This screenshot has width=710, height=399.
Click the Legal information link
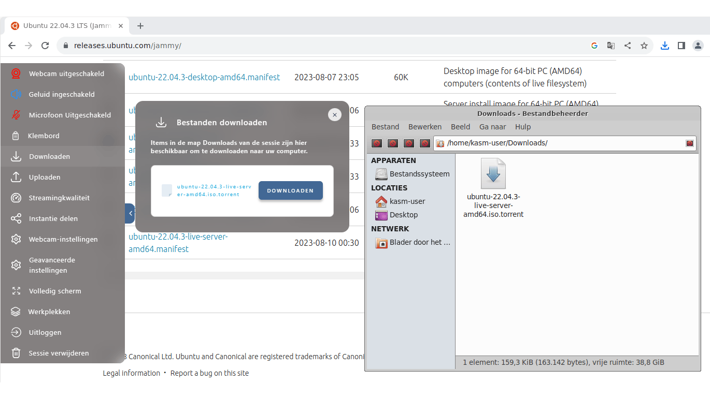pos(132,373)
